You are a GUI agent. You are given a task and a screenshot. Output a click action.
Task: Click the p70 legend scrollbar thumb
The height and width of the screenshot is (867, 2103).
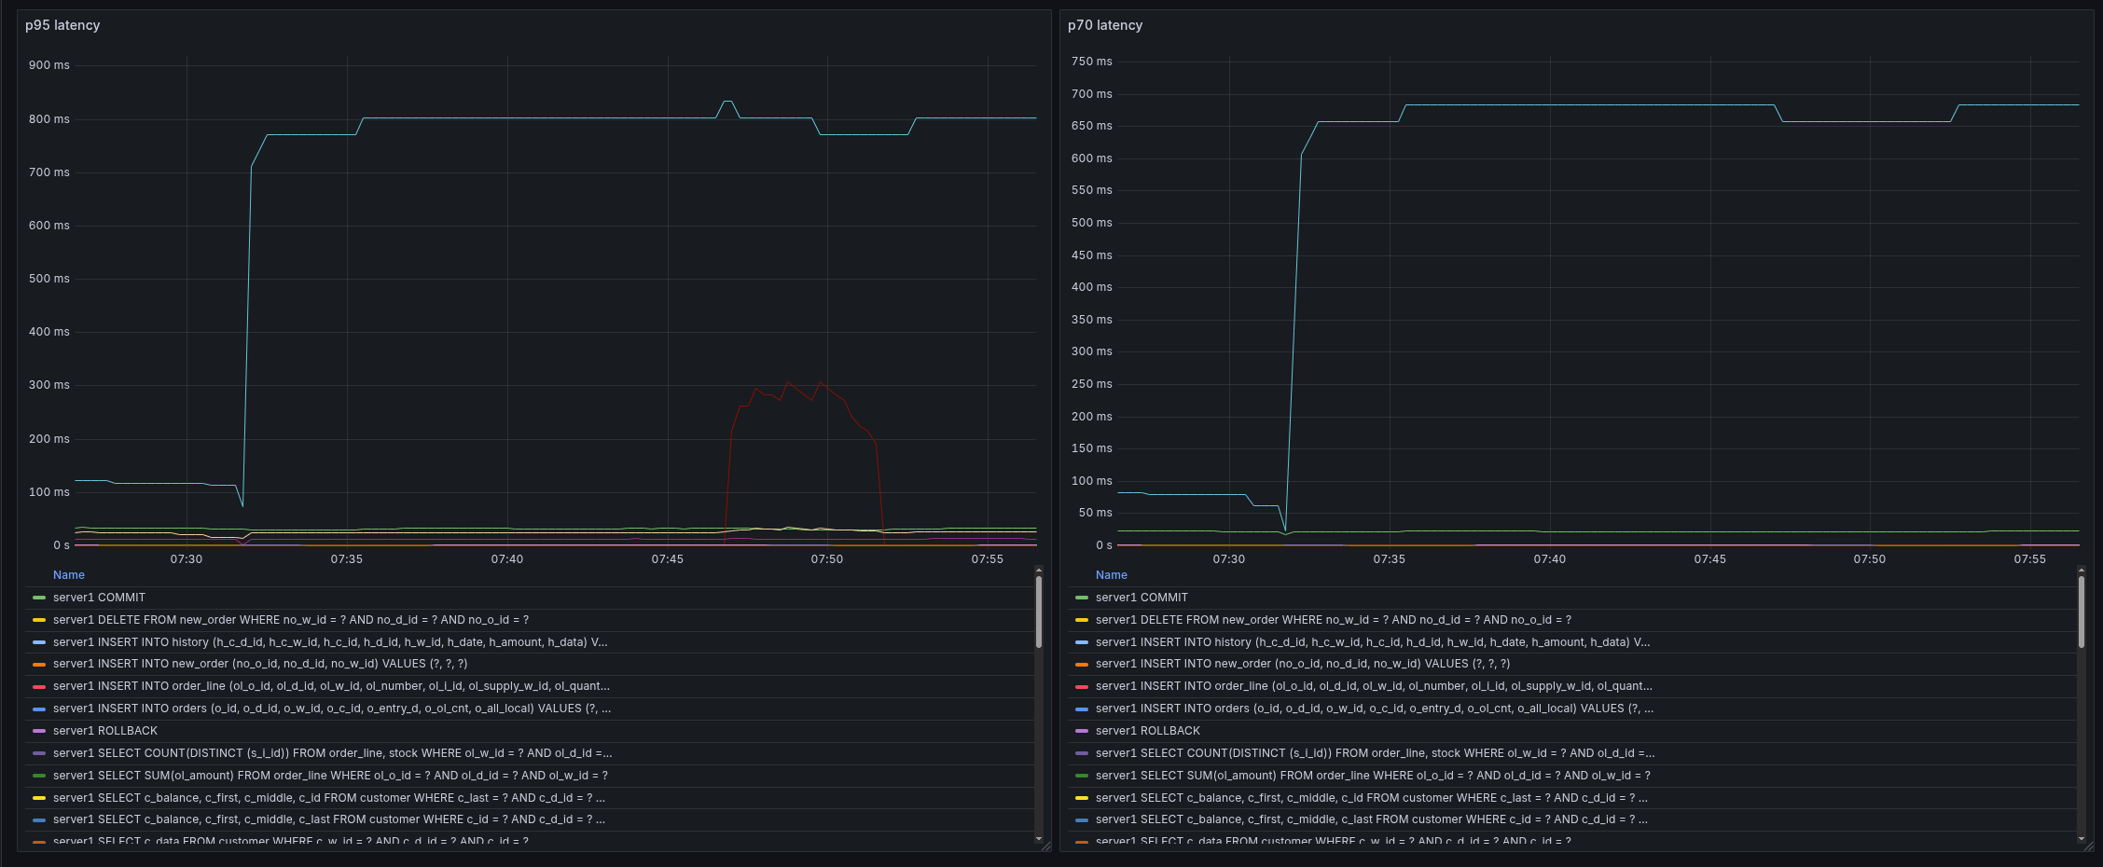2082,612
